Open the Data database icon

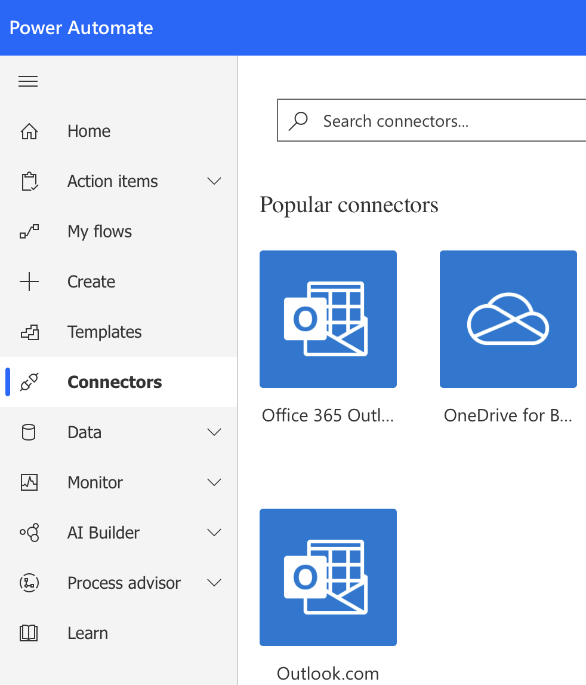pyautogui.click(x=29, y=432)
